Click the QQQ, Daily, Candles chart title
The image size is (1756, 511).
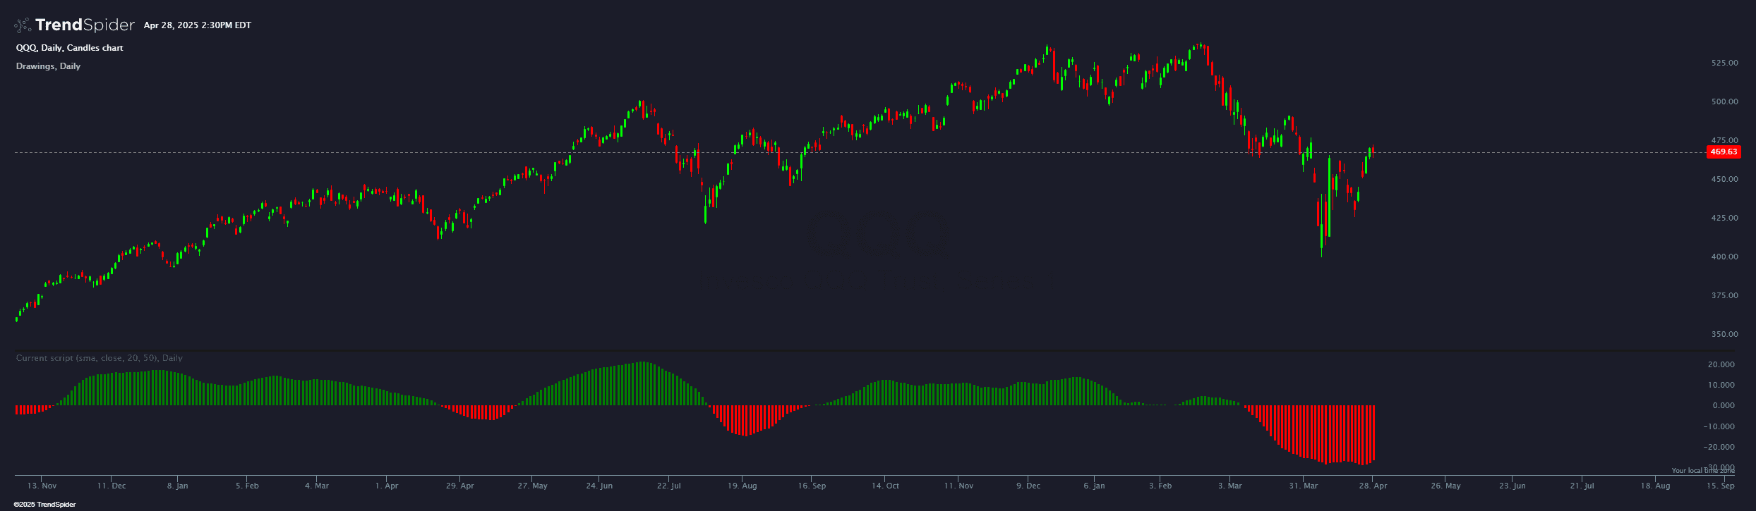point(70,48)
